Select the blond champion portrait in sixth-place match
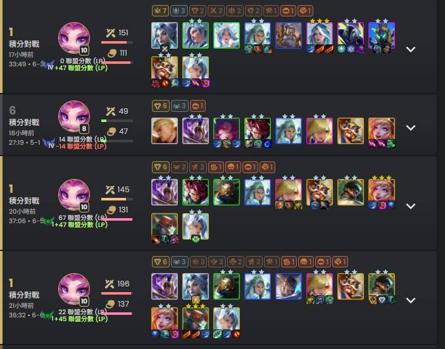Image resolution: width=445 pixels, height=349 pixels. pyautogui.click(x=165, y=131)
